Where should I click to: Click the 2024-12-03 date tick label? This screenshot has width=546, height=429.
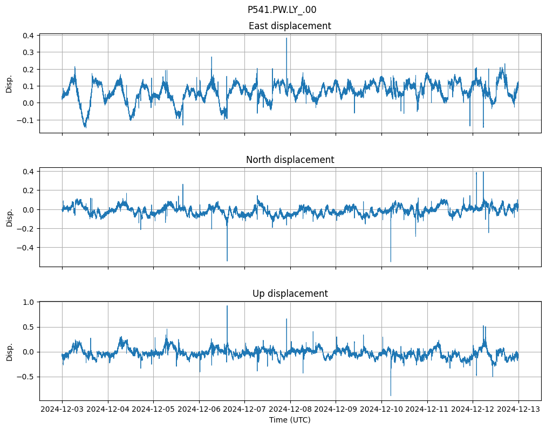62,409
